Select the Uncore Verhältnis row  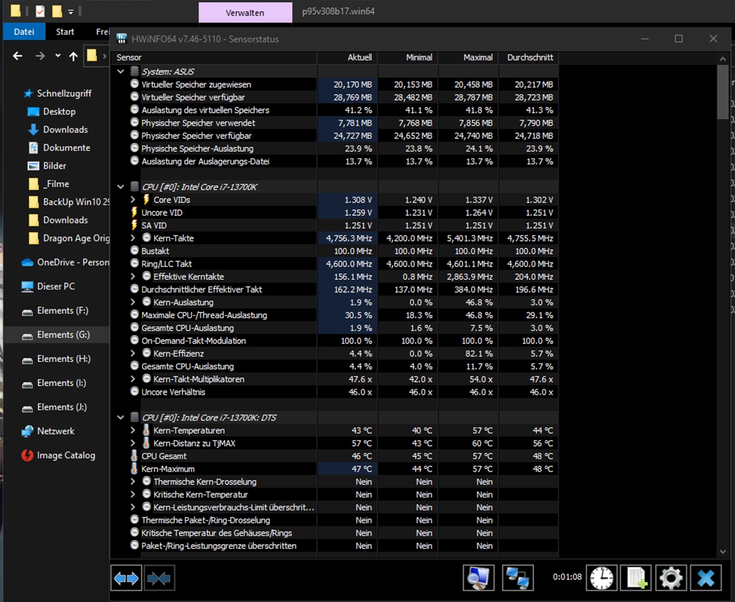click(x=335, y=392)
